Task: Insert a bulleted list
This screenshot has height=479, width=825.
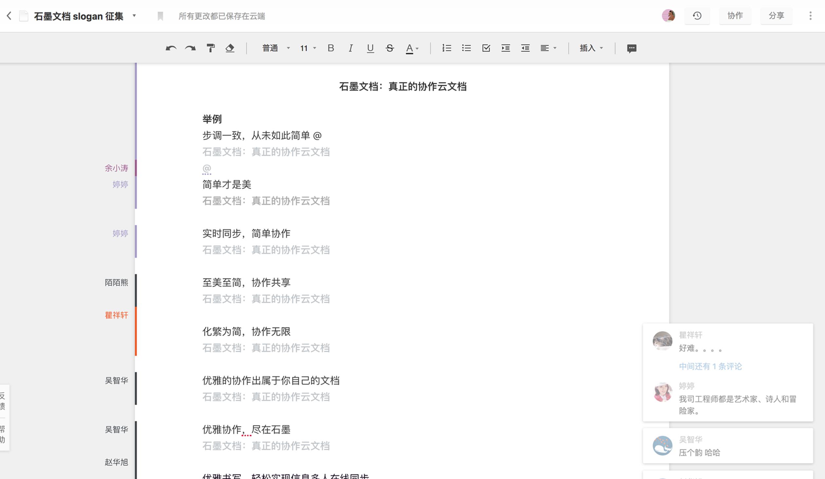Action: 466,48
